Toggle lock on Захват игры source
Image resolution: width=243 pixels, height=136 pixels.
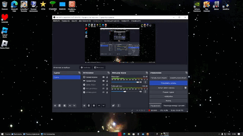tap(107, 81)
